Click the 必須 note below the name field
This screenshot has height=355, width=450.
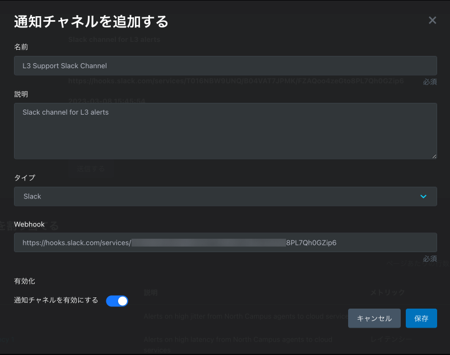[430, 82]
